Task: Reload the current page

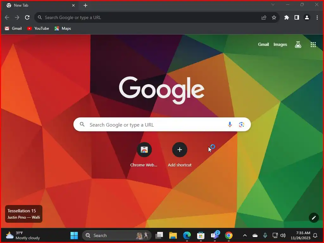Action: point(27,18)
